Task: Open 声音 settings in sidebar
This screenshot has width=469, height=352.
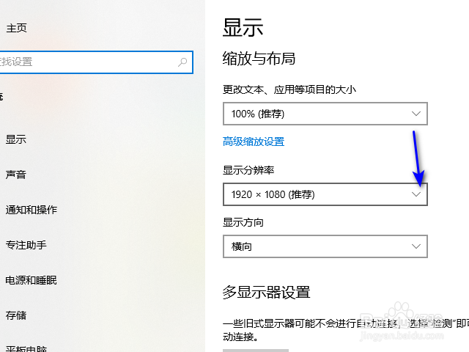Action: pos(16,175)
